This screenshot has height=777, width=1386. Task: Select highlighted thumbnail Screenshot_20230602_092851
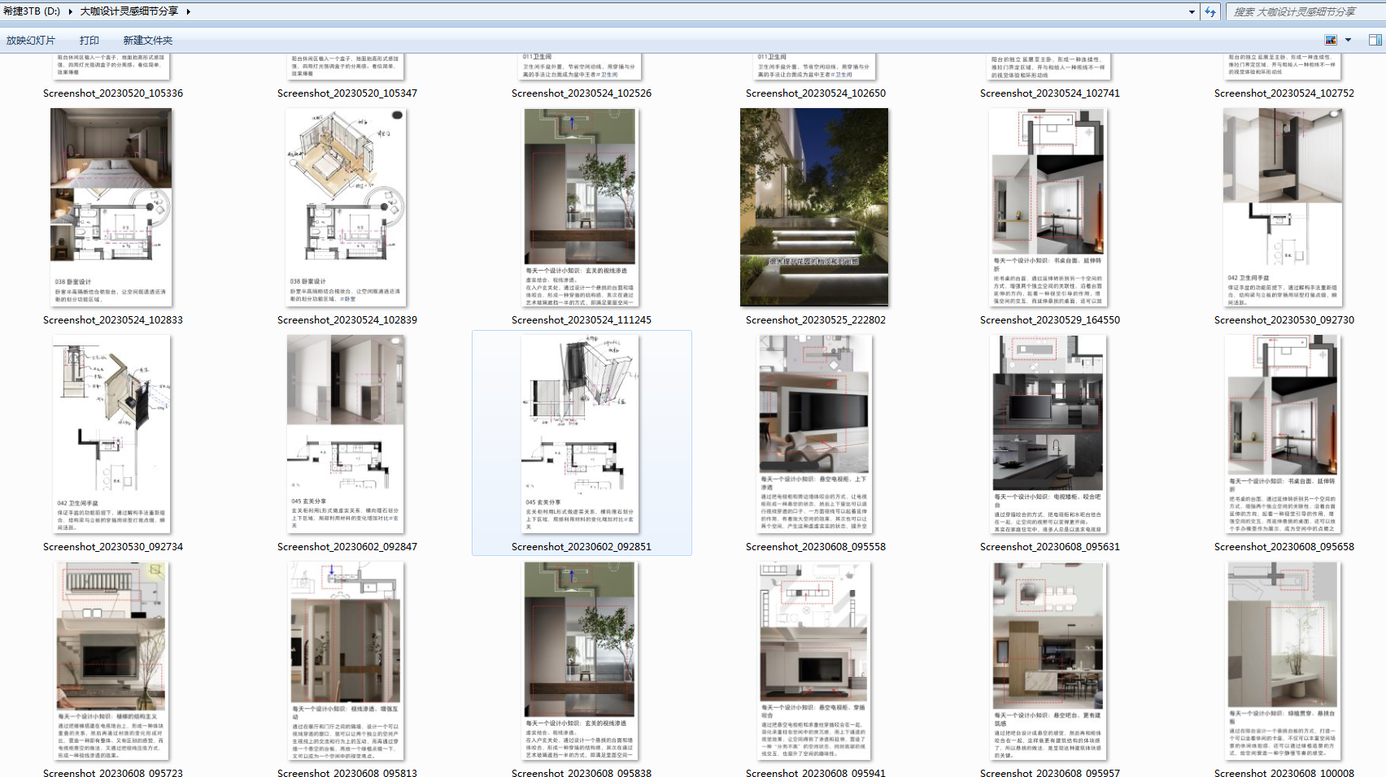click(580, 435)
